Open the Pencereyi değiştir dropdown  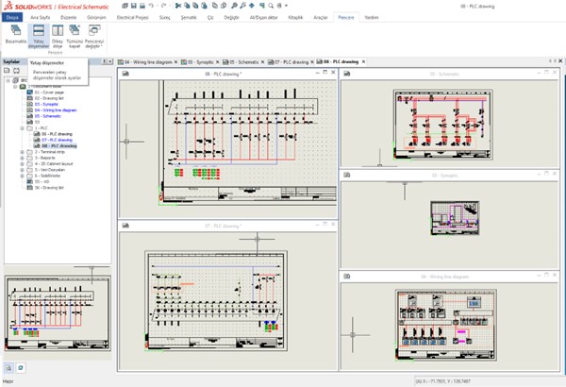[95, 35]
